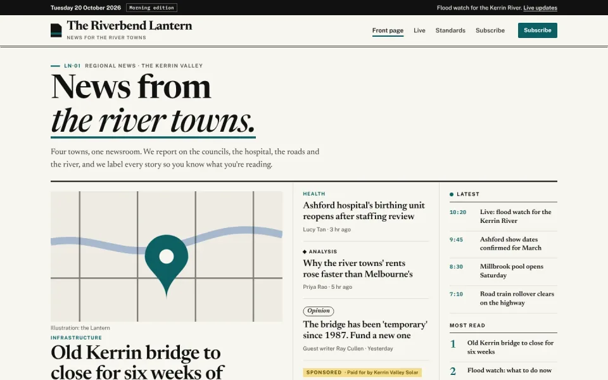Click REGIONAL NEWS · THE KERRIN VALLEY label
The height and width of the screenshot is (380, 608).
(x=144, y=66)
